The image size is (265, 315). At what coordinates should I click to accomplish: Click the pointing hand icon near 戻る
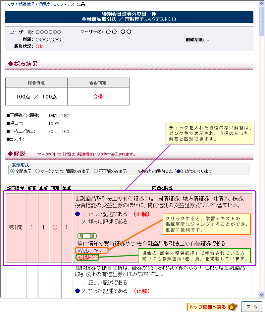[234, 307]
